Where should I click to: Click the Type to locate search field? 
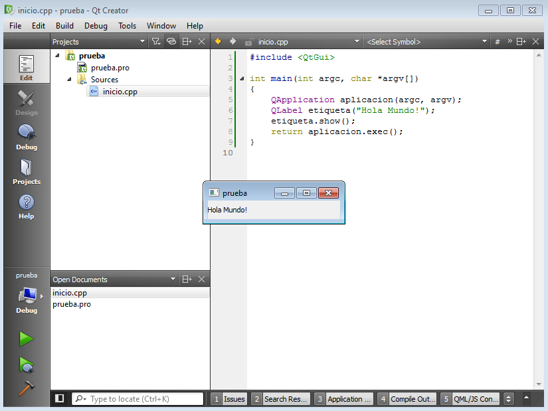point(137,399)
